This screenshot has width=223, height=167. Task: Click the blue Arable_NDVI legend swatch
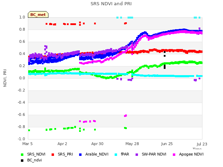tap(80, 154)
